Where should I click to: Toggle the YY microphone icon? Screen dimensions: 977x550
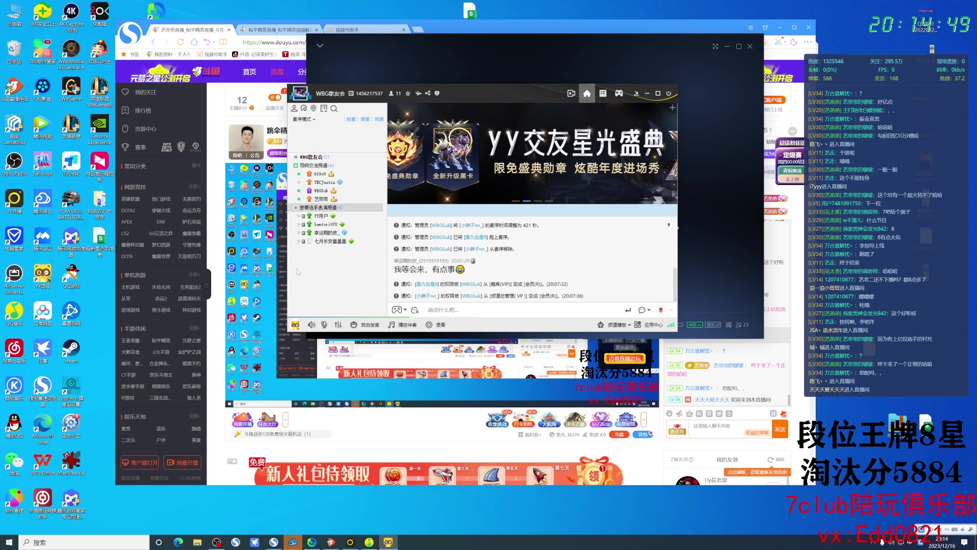point(324,325)
